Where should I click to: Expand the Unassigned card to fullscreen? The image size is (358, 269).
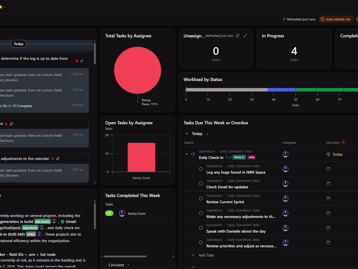tap(245, 36)
